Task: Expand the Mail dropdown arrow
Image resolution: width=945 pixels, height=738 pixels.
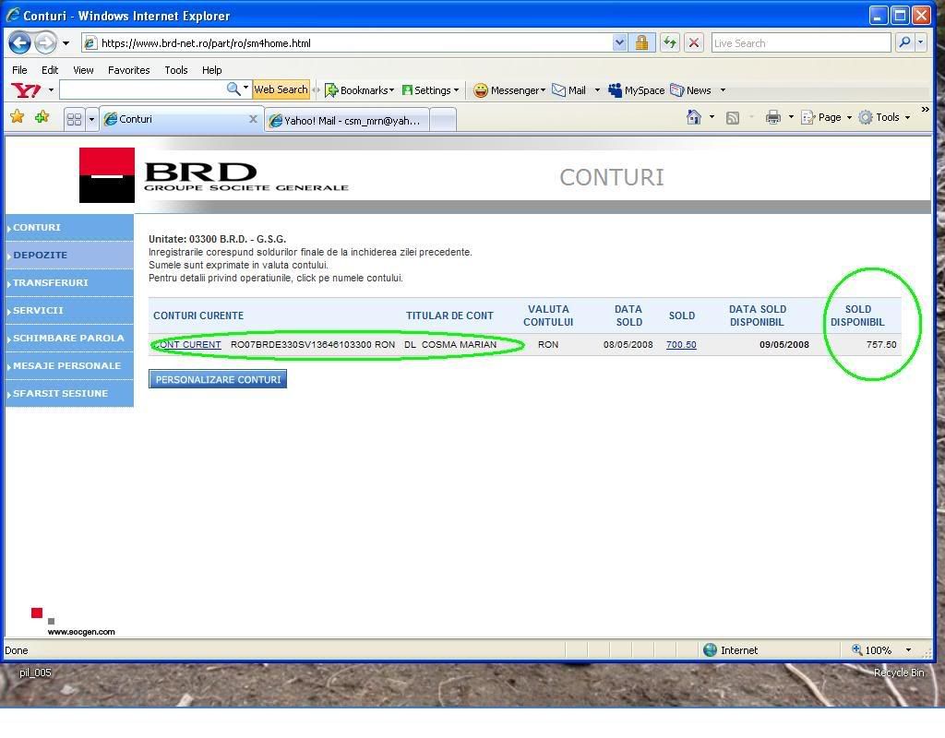Action: point(597,90)
